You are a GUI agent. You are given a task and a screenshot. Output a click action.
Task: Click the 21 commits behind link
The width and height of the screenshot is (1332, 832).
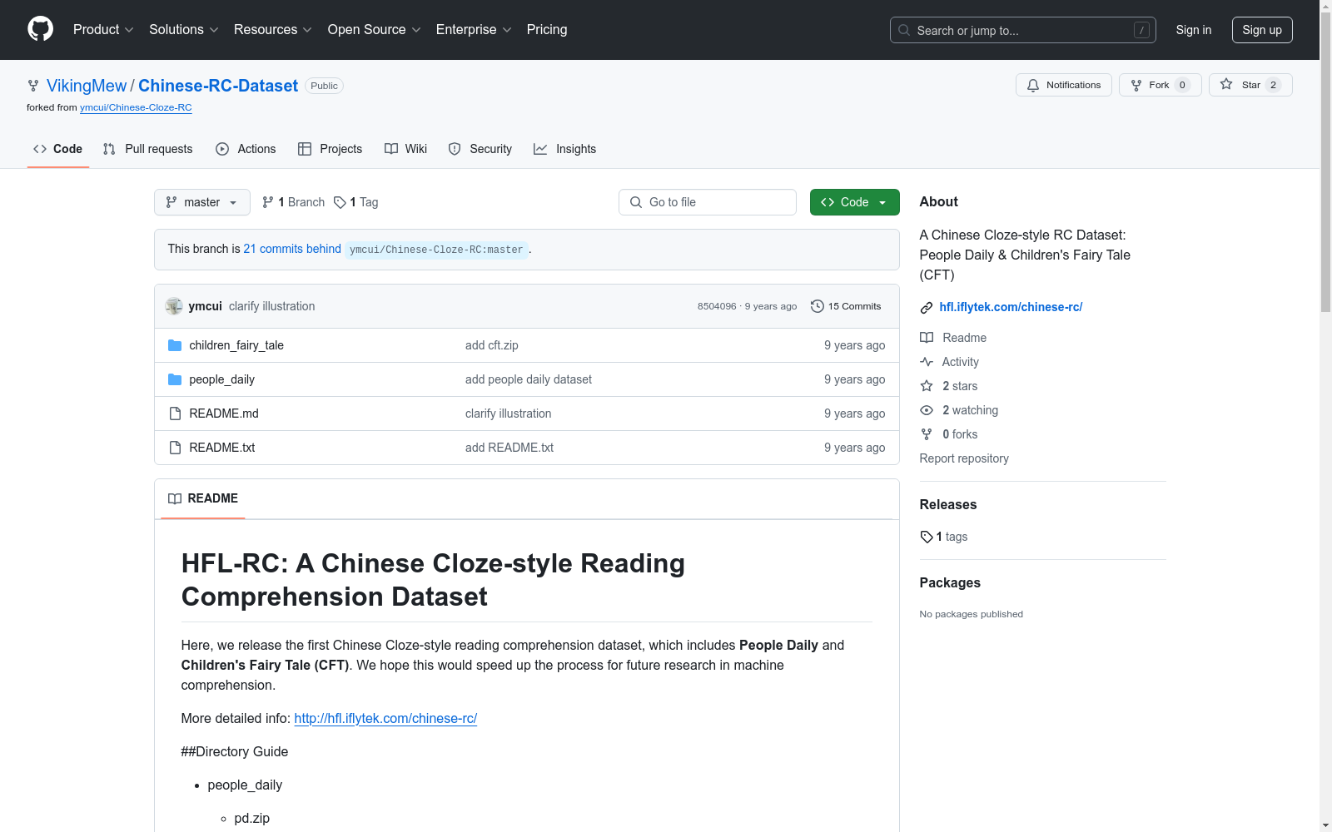click(x=292, y=249)
